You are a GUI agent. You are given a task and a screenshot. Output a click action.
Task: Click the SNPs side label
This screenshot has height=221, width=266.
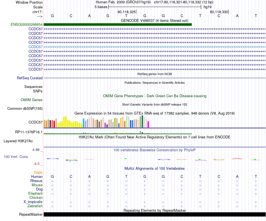coord(38,91)
